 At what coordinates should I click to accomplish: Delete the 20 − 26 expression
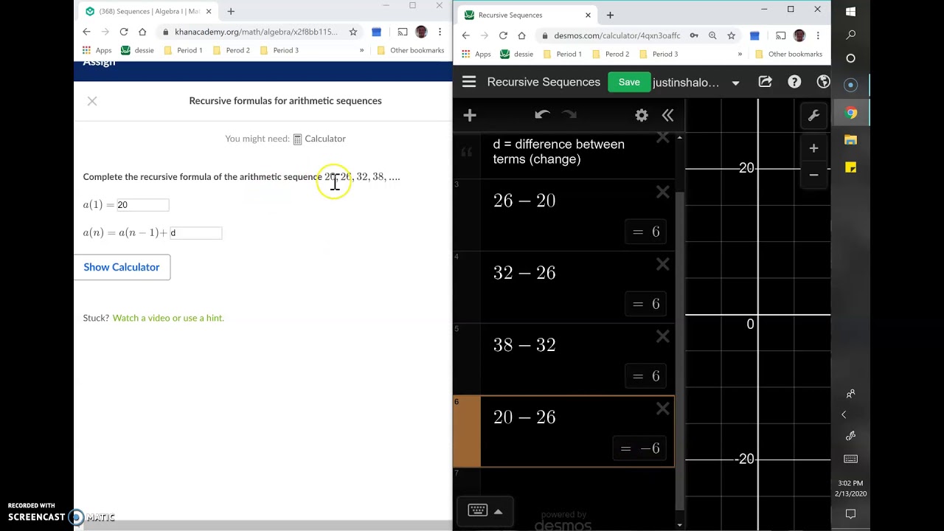point(662,409)
